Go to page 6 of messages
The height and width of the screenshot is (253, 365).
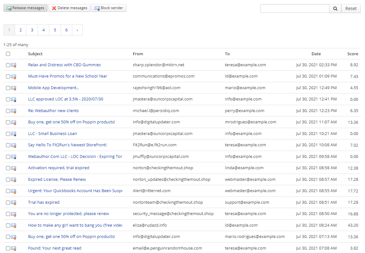[66, 30]
